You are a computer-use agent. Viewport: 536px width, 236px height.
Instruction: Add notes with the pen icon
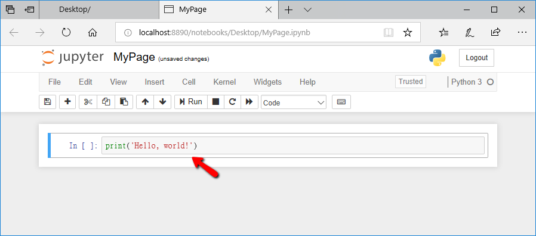click(470, 32)
